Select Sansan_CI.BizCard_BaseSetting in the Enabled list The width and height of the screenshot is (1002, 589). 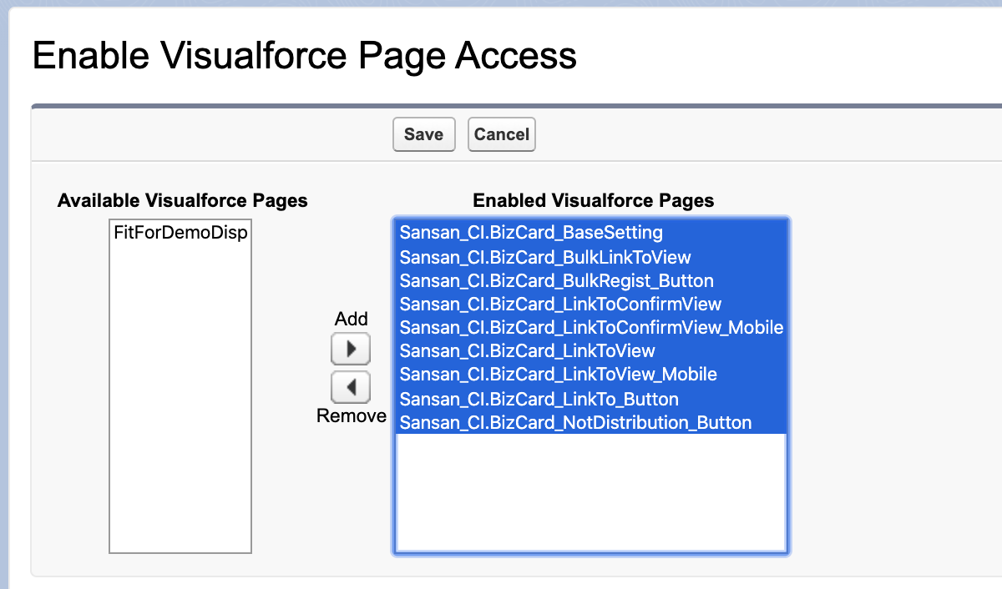point(531,232)
